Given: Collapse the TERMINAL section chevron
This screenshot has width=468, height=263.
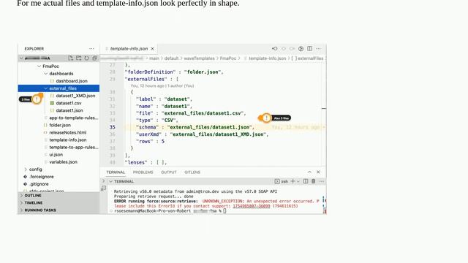Looking at the screenshot, I should click(110, 181).
